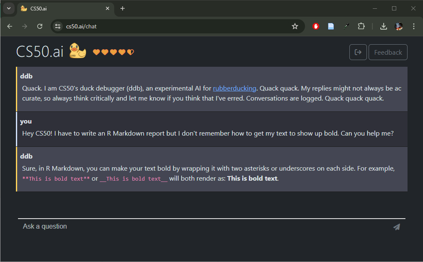Open the Extensions puzzle menu

361,26
